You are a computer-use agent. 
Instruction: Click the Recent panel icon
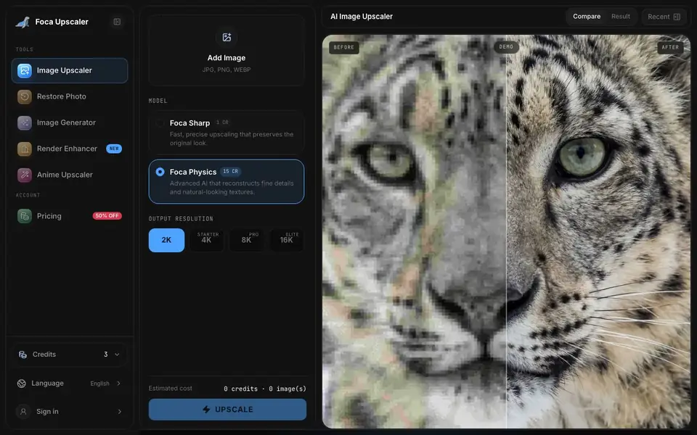(677, 17)
